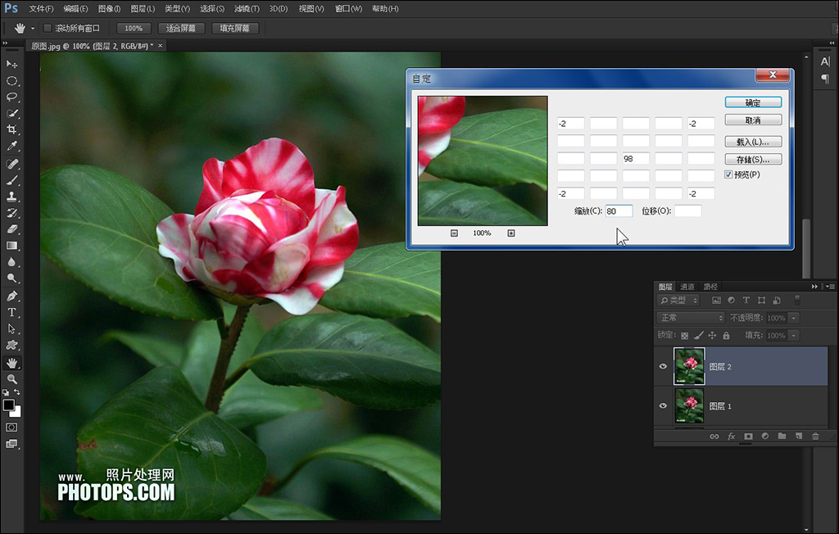
Task: Toggle type layer filter icon
Action: [x=746, y=301]
